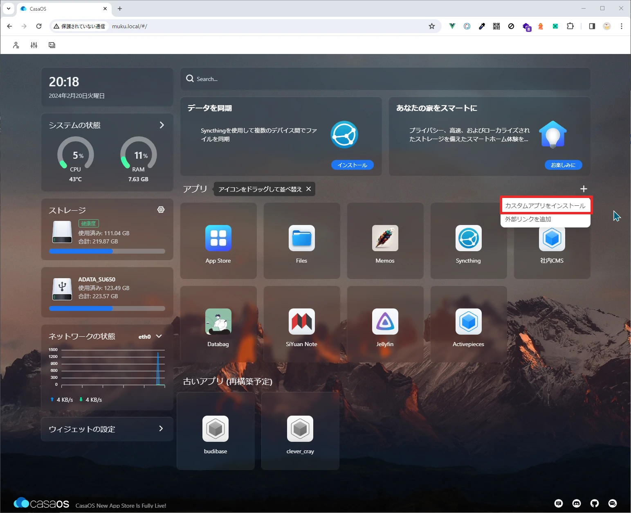Open the Syncthing app tile
The image size is (631, 513).
tap(468, 241)
